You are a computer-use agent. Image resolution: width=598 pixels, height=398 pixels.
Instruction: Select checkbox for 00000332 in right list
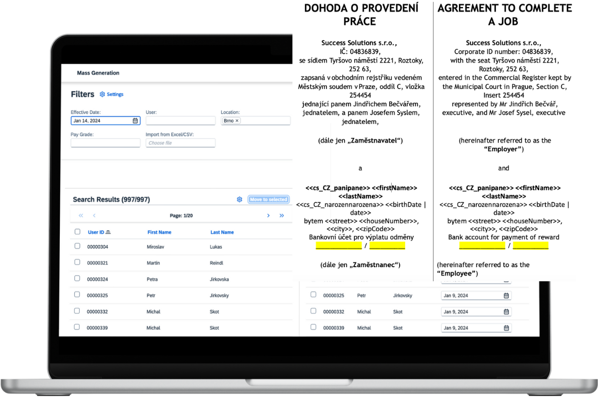tap(313, 311)
